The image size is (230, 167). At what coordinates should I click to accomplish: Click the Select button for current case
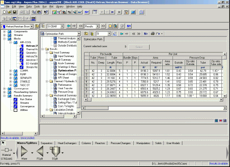139,47
